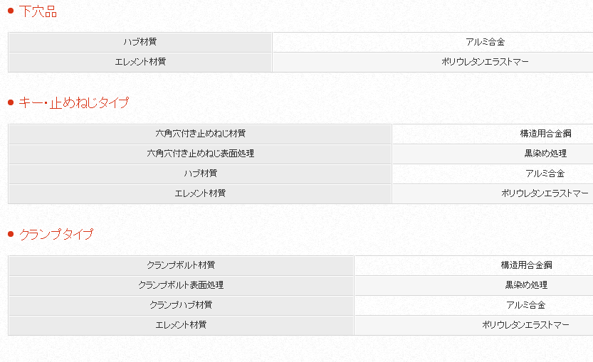This screenshot has height=362, width=593.
Task: Click the red bullet beside 下穴品 heading
Action: tap(11, 11)
